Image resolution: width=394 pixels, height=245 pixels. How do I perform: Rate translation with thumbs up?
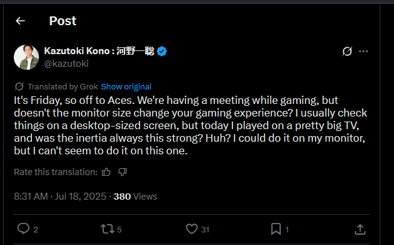[x=106, y=172]
